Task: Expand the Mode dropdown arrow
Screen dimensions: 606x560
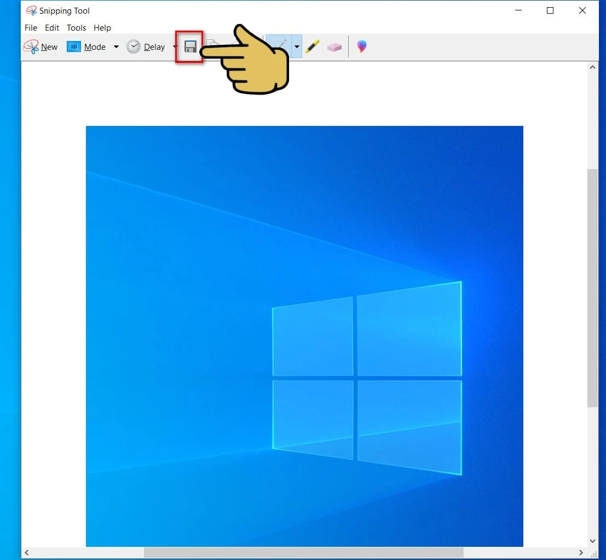Action: (116, 47)
